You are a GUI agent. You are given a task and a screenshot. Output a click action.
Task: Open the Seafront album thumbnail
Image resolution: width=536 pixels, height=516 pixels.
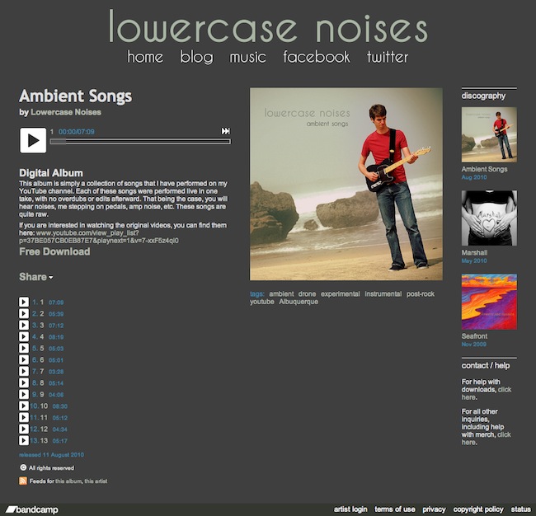tap(489, 302)
